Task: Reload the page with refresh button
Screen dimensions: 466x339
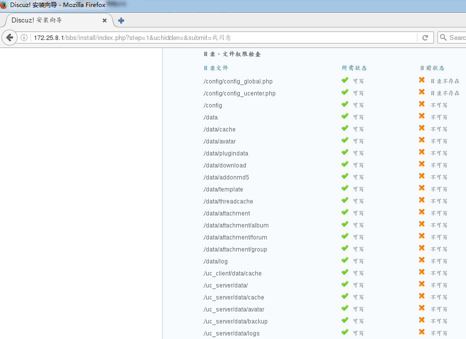Action: 425,37
